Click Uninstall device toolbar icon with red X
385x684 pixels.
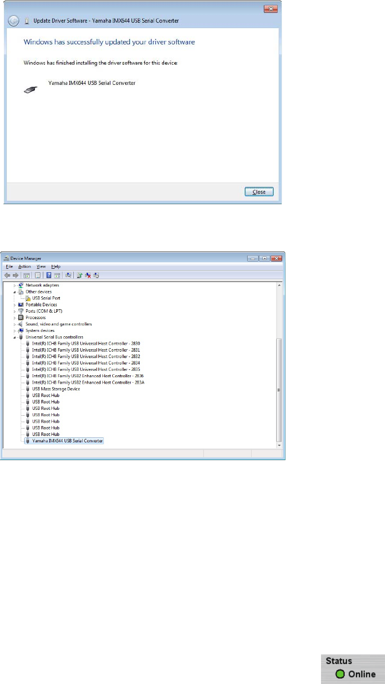pos(88,275)
